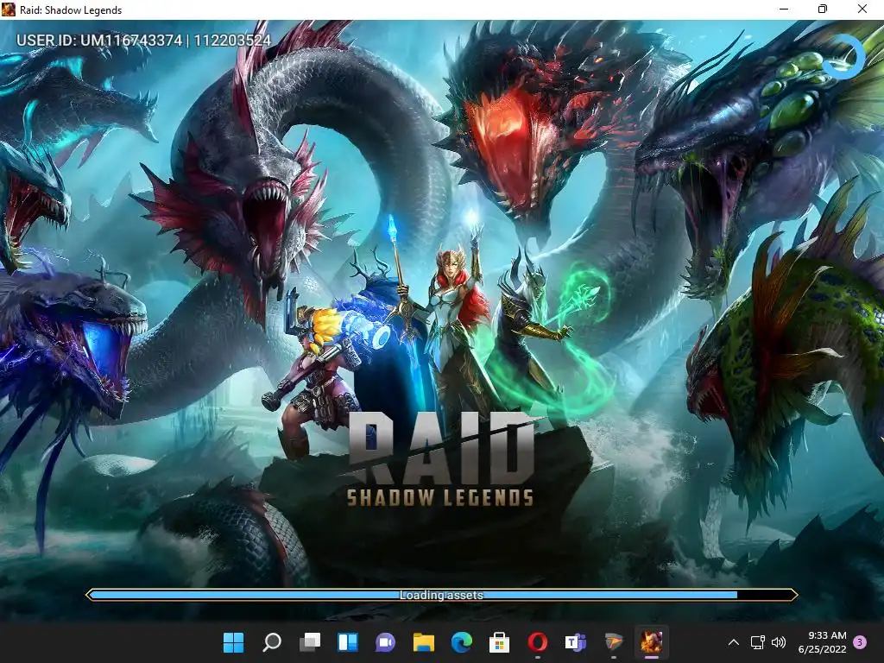The image size is (884, 663).
Task: Open Microsoft Store from the taskbar
Action: (499, 642)
